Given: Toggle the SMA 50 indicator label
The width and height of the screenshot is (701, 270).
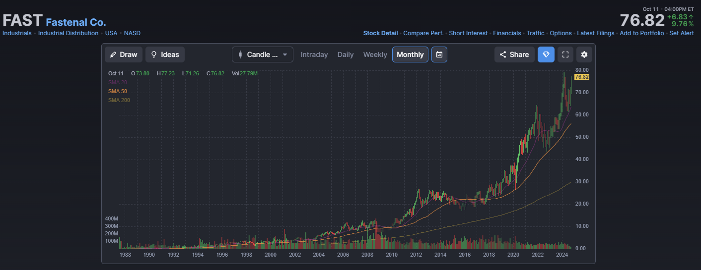Looking at the screenshot, I should click(x=117, y=91).
